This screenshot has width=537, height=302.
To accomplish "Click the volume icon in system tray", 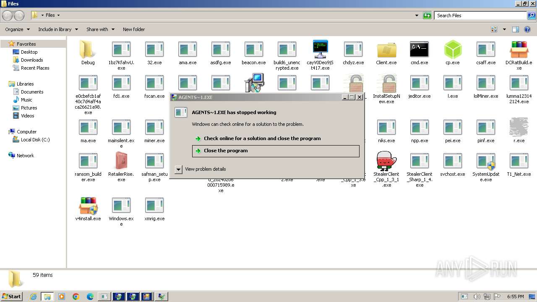I will pos(477,297).
